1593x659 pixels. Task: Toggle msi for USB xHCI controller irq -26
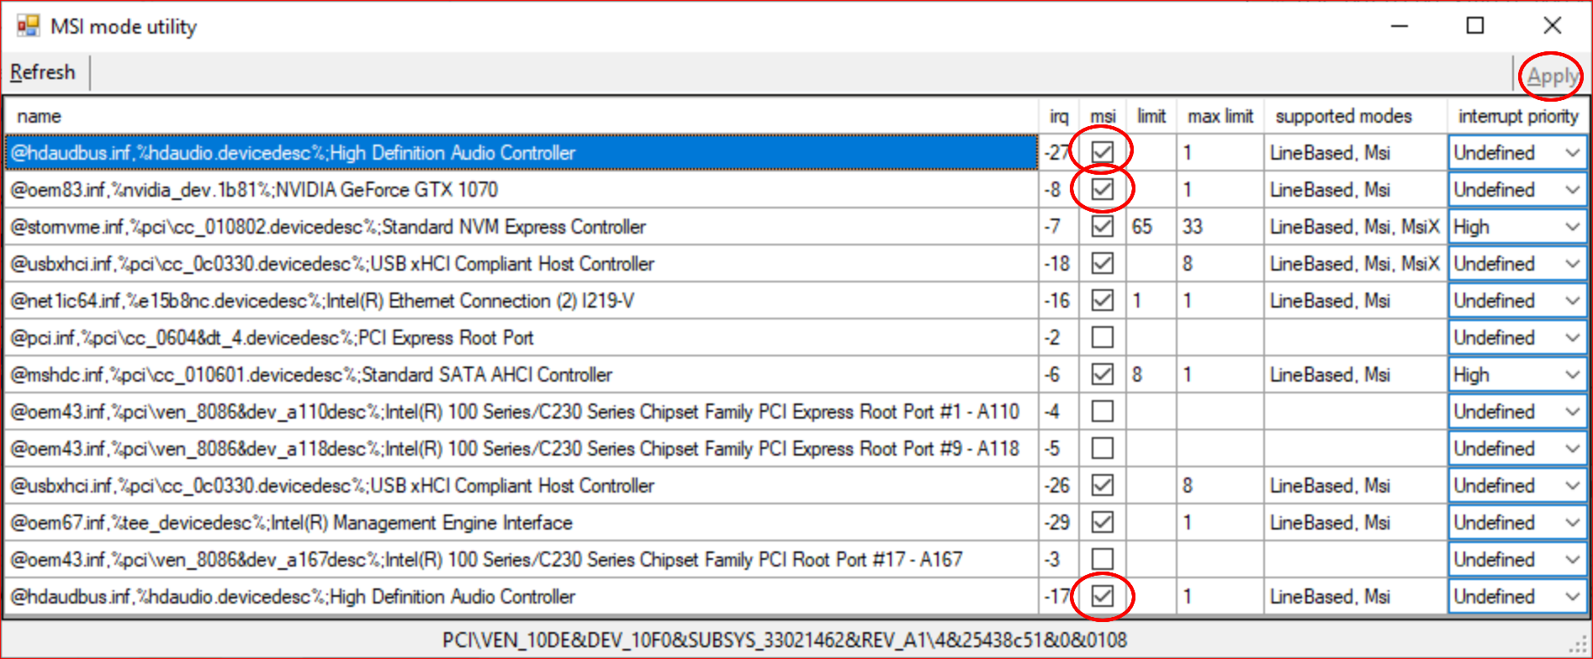coord(1102,485)
